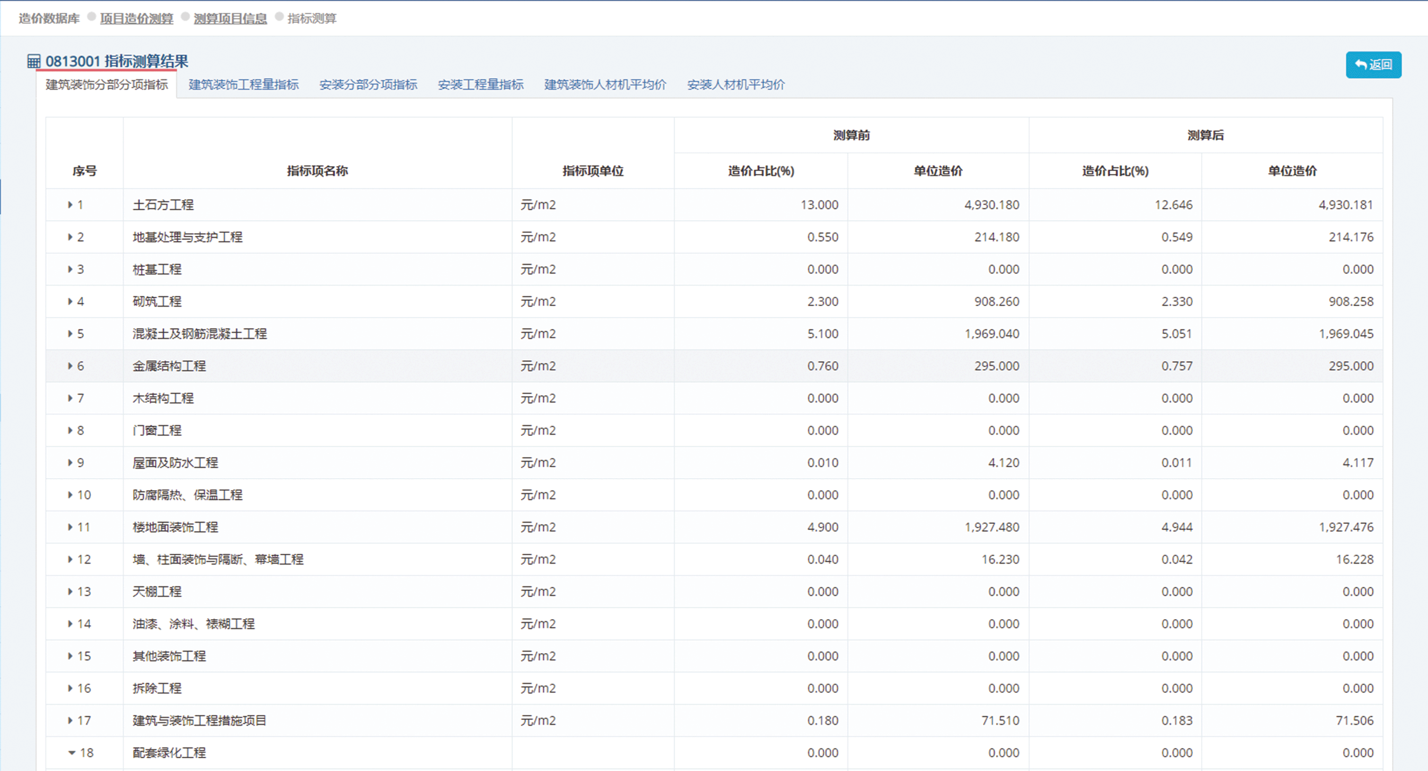1428x771 pixels.
Task: Click the value 1,969.045 in row 5
Action: 1345,334
